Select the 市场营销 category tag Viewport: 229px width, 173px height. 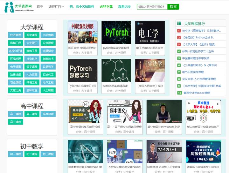pos(48,35)
